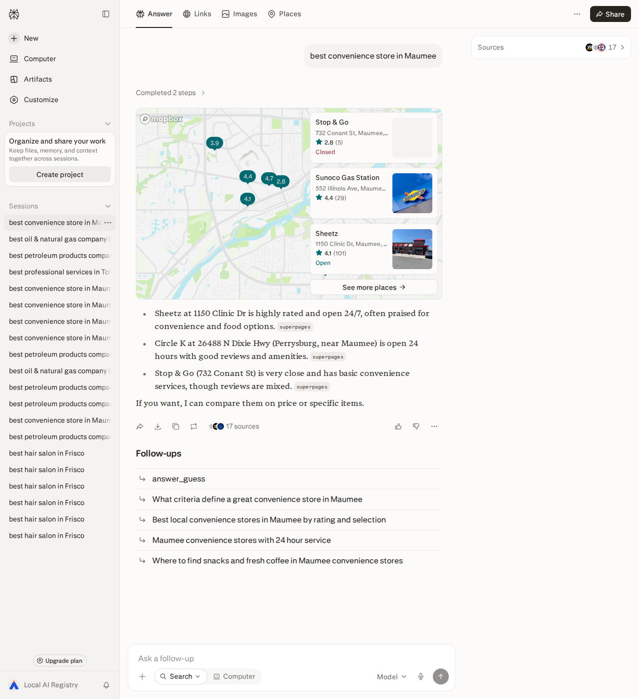Click the Create project button
Image resolution: width=639 pixels, height=699 pixels.
(60, 174)
